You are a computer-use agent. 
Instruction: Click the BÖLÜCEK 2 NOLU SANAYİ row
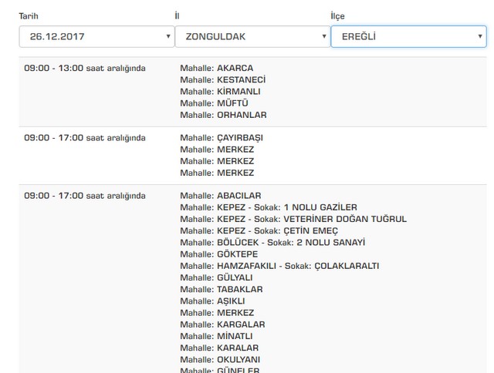pyautogui.click(x=272, y=243)
